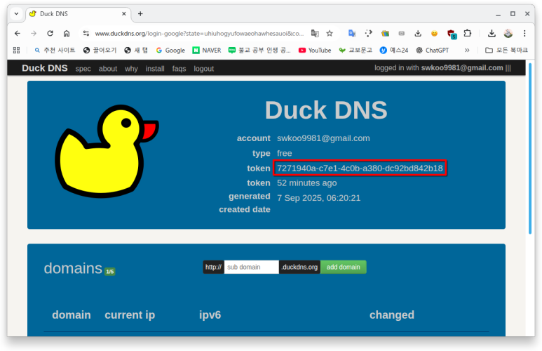Click the page vertical scrollbar
Image resolution: width=542 pixels, height=351 pixels.
[530, 149]
